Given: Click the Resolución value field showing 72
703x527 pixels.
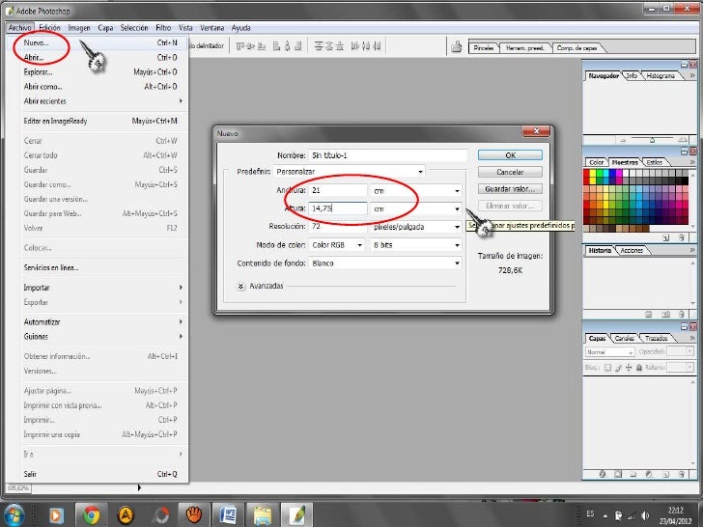Looking at the screenshot, I should point(338,227).
